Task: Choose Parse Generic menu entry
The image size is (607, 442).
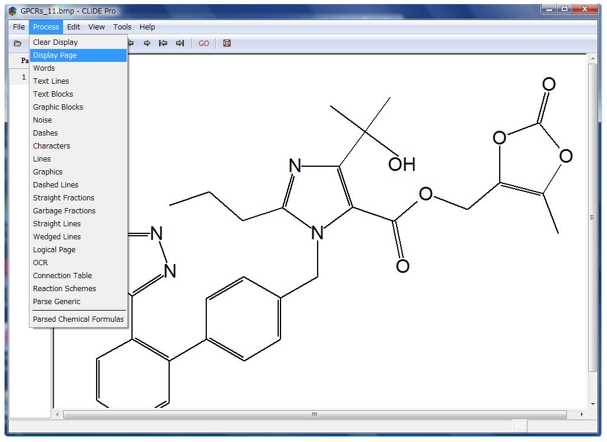Action: coord(78,302)
